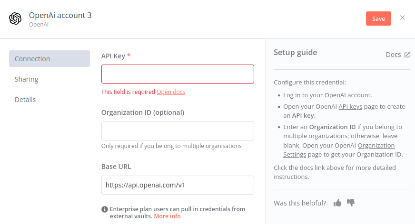Click the thumbs up helpful icon

tap(337, 203)
